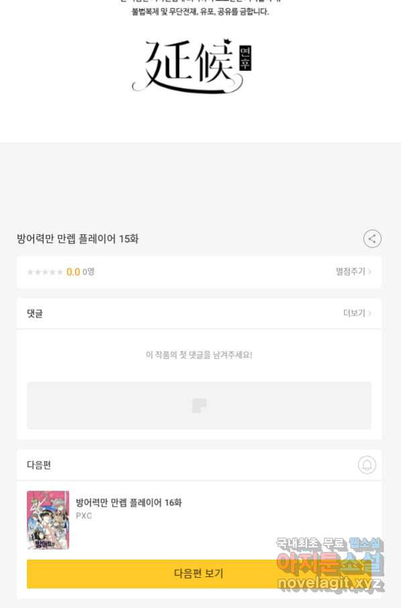Click the 다음편 보기 yellow button

(x=198, y=574)
